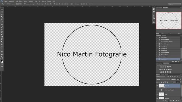
Task: Select the Gradient tool
Action: tap(2, 37)
